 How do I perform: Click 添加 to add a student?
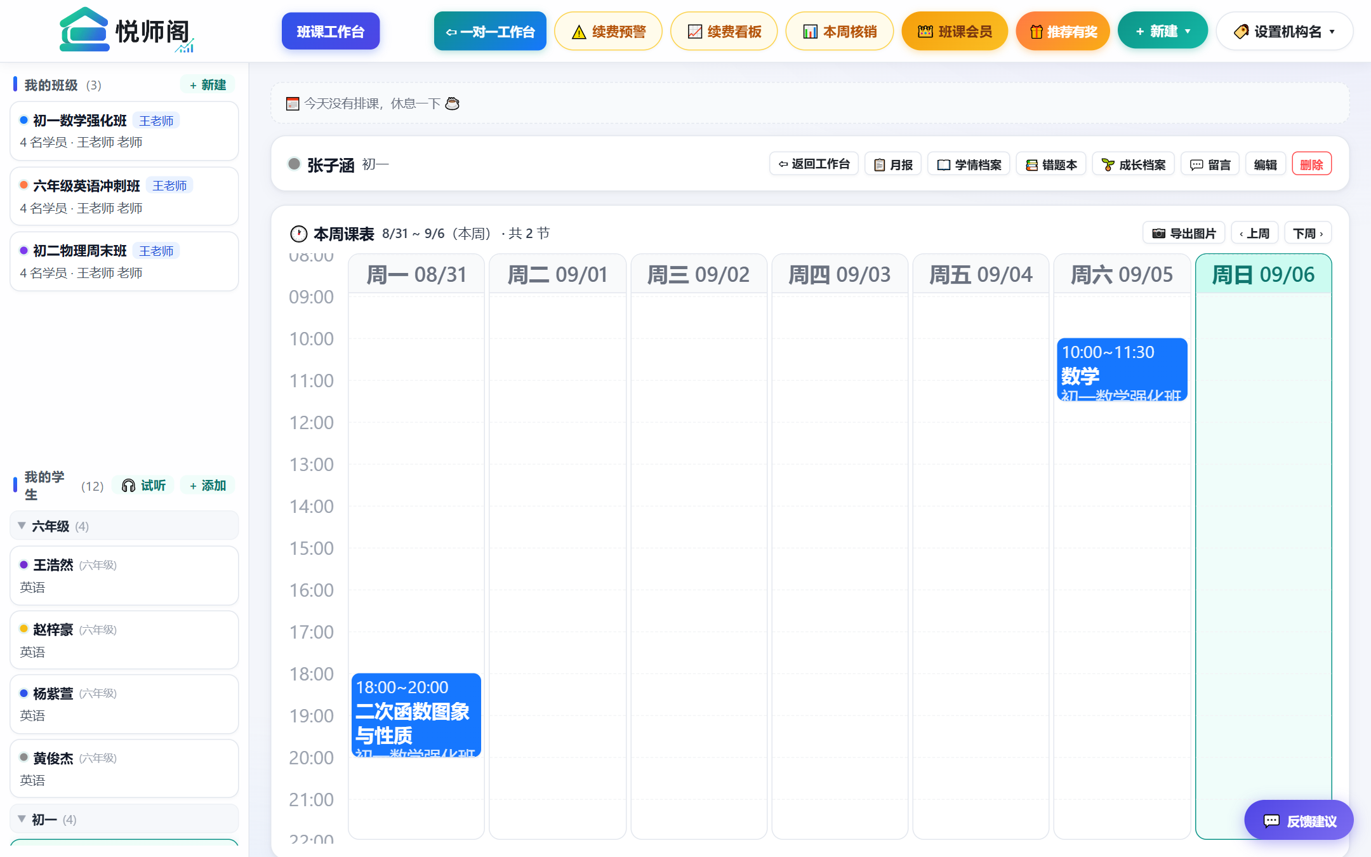208,486
